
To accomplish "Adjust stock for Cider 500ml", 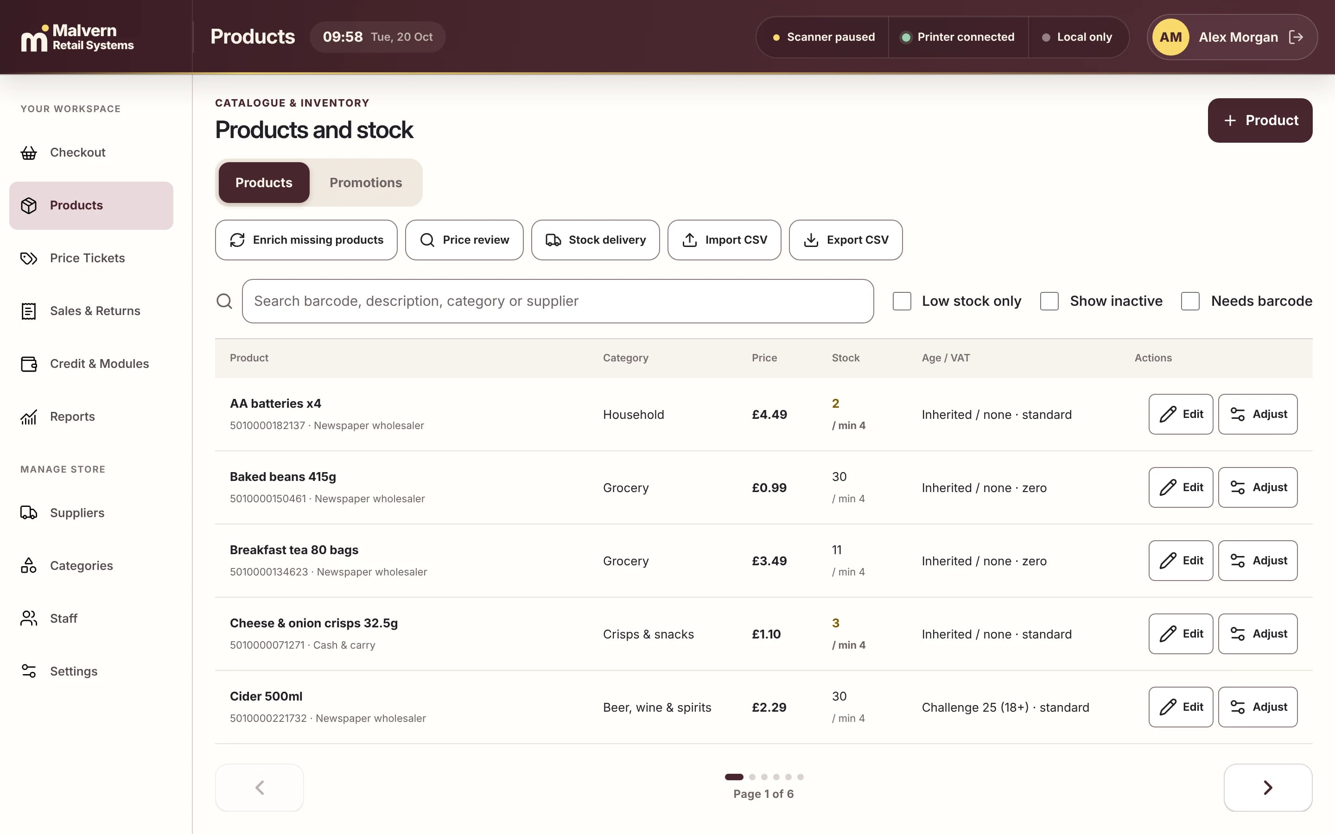I will 1258,707.
